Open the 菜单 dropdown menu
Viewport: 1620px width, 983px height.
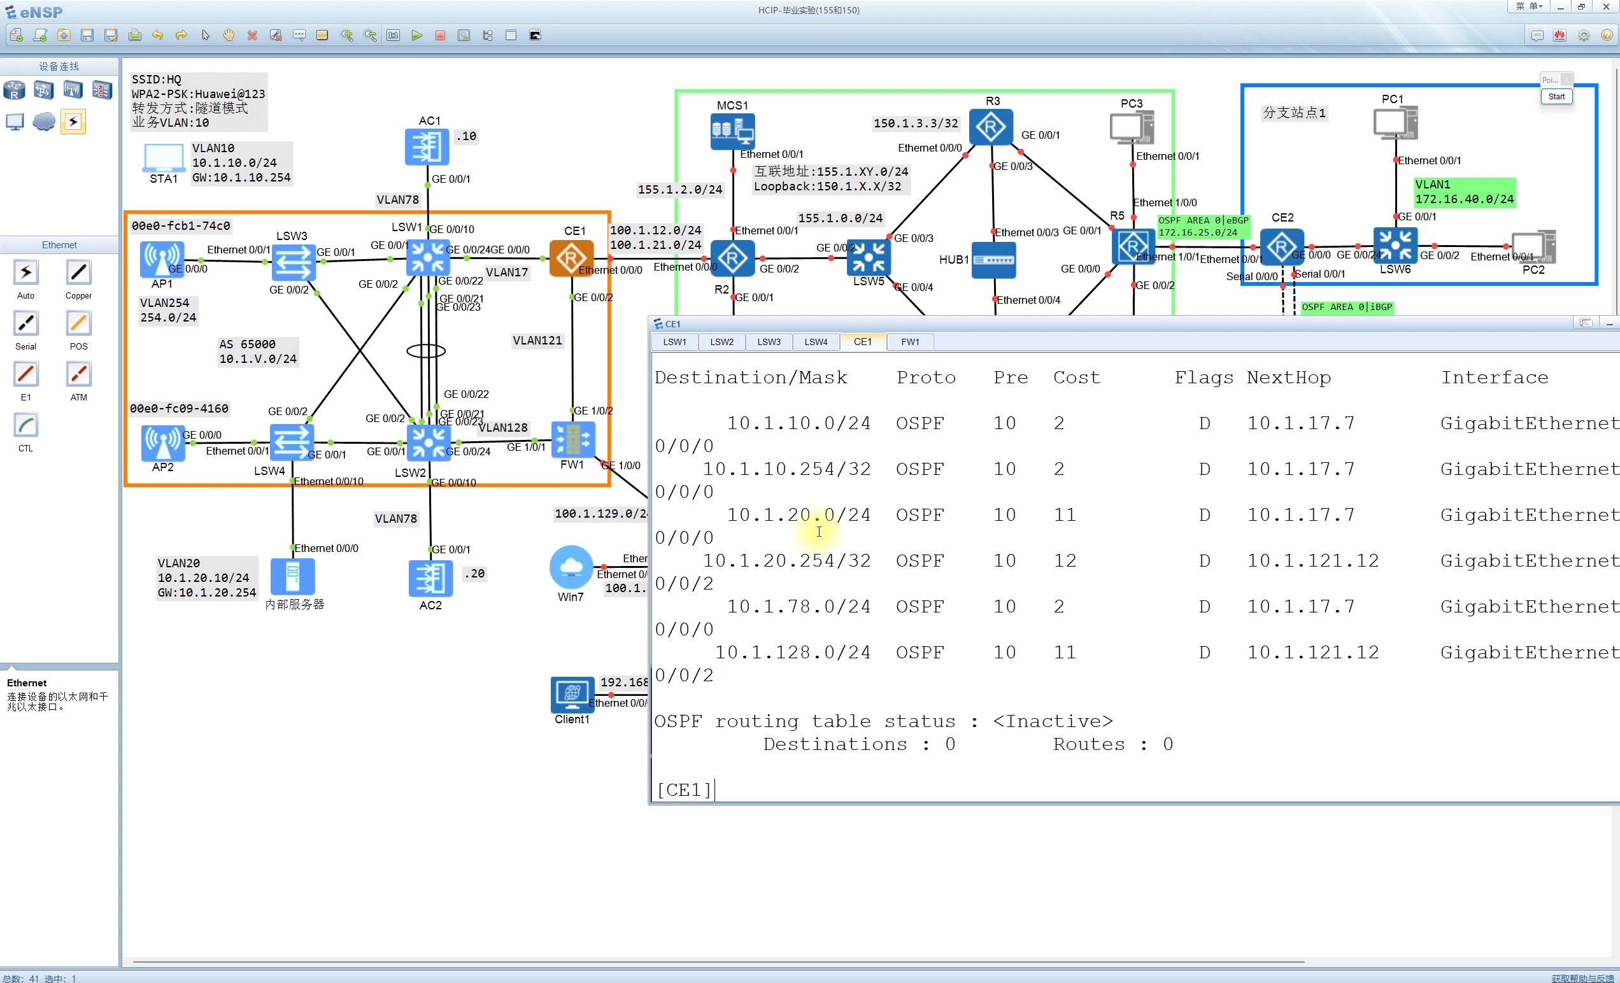point(1528,6)
